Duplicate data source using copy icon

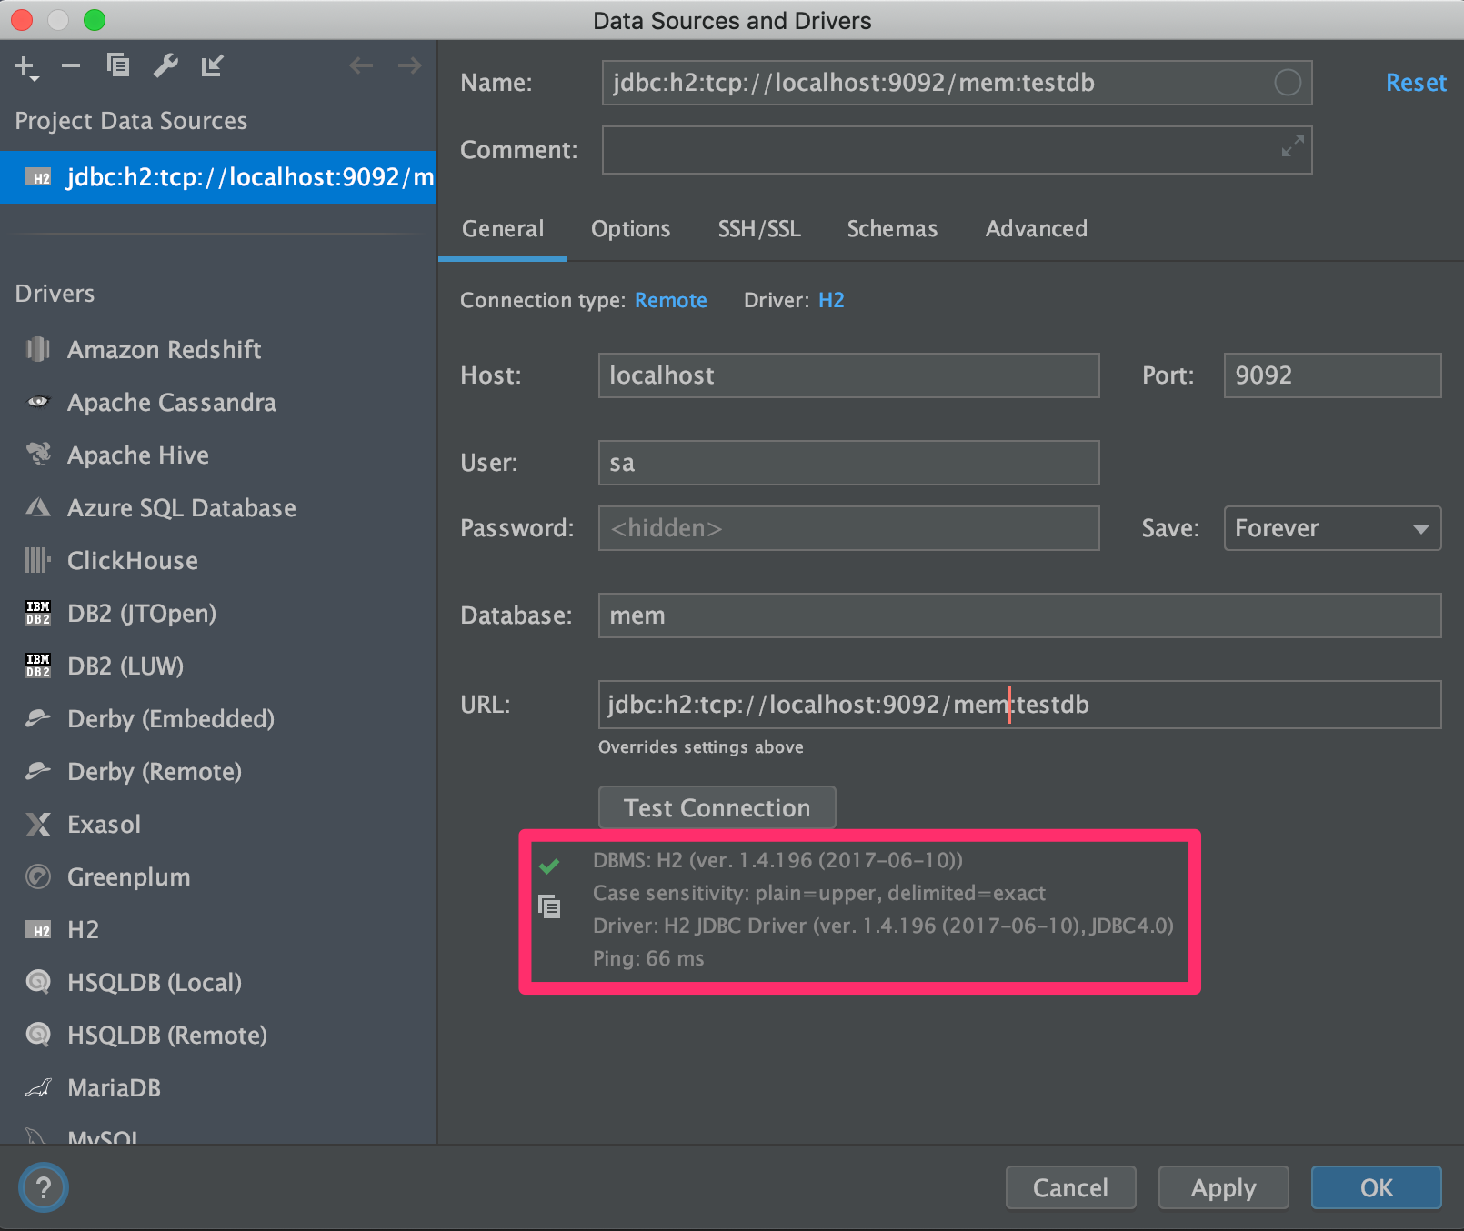click(118, 65)
